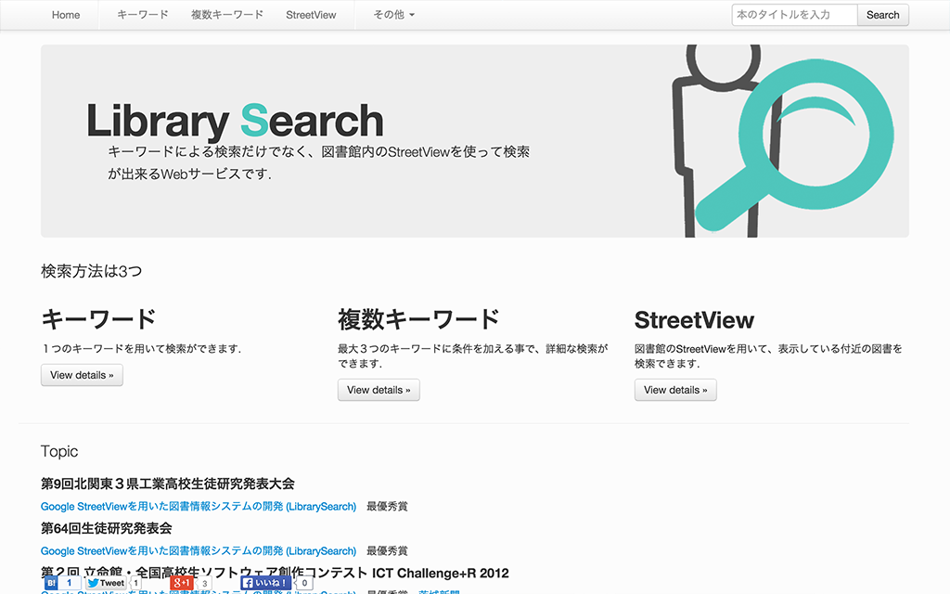The image size is (950, 594).
Task: Click the 複数キーワード section heading
Action: tap(418, 319)
